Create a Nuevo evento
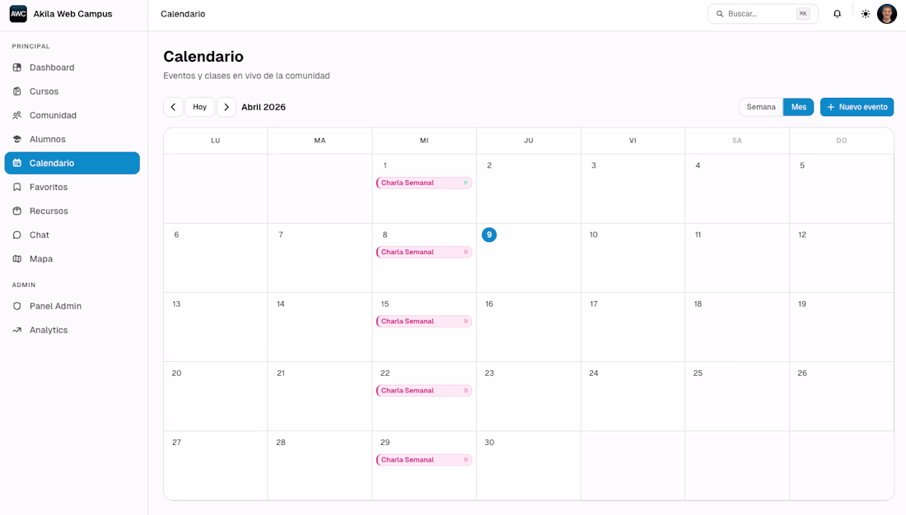Image resolution: width=906 pixels, height=515 pixels. coord(857,107)
